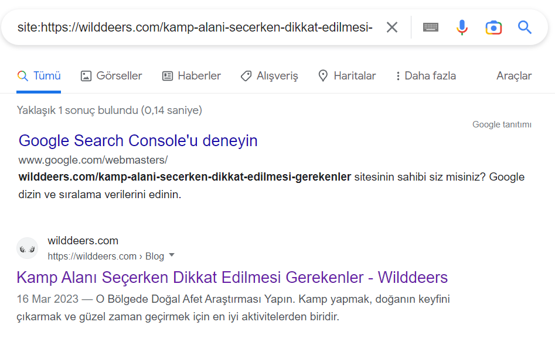Open Kamp Alanı Seçerken Dikkat Edilmesi Gerekenler result
The width and height of the screenshot is (555, 339).
click(232, 277)
